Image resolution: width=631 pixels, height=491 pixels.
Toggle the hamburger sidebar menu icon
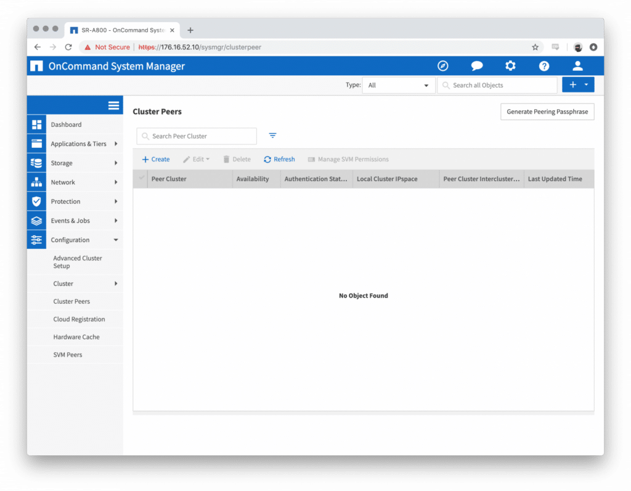113,105
